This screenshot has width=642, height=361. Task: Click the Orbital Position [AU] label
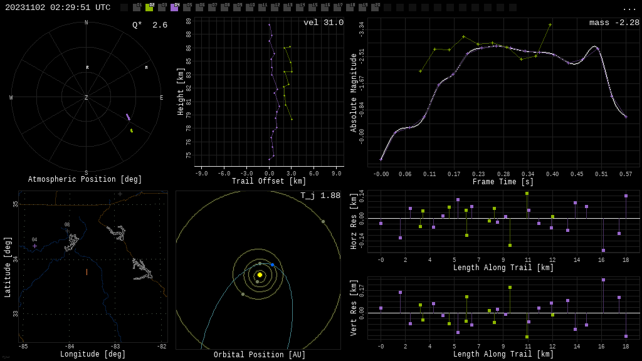(260, 355)
